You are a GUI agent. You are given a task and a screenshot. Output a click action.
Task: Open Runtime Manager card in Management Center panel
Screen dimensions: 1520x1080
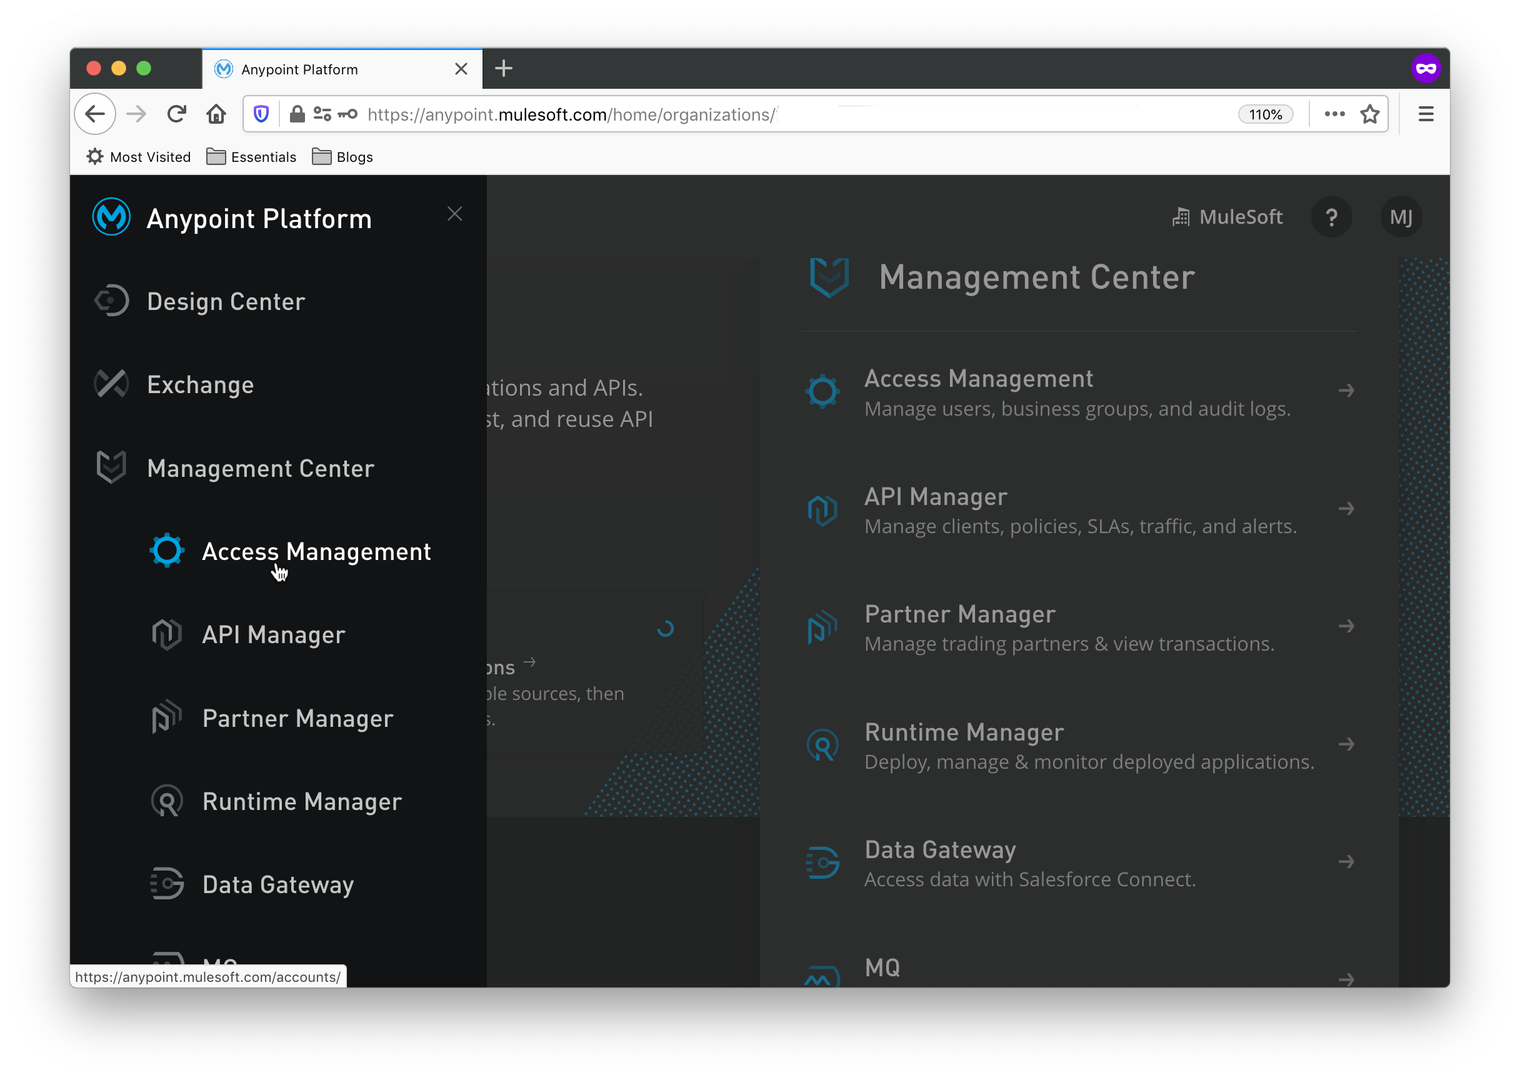tap(1079, 746)
